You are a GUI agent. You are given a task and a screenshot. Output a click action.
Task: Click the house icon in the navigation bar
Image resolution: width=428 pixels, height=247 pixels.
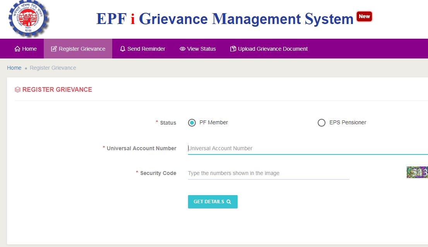pyautogui.click(x=17, y=49)
